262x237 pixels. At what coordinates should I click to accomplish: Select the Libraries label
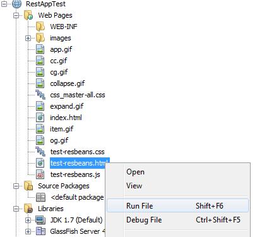point(51,209)
